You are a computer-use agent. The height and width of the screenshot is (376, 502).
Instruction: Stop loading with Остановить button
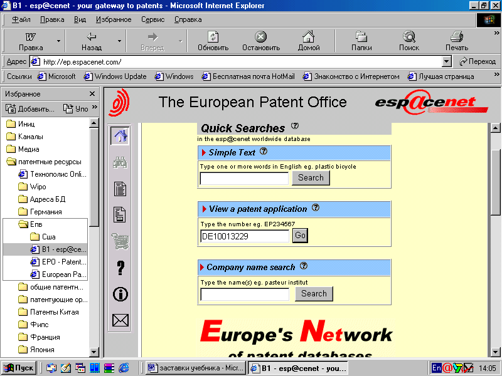(261, 41)
